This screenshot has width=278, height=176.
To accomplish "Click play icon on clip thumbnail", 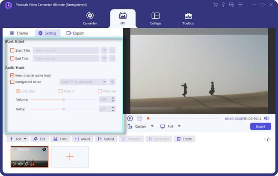I will pos(14,164).
